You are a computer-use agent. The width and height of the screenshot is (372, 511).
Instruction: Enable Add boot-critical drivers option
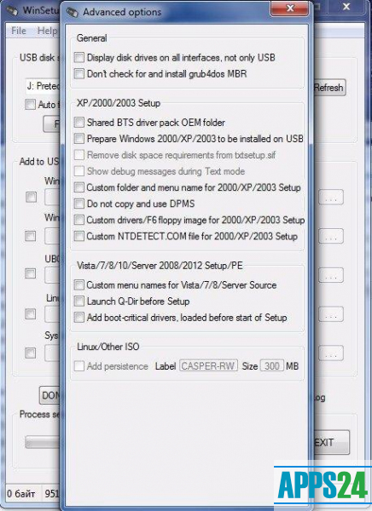click(79, 318)
